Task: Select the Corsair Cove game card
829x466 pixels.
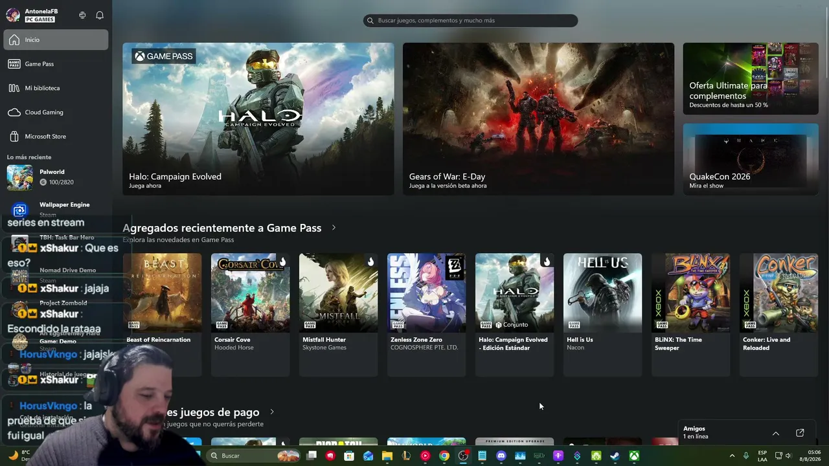Action: 251,315
